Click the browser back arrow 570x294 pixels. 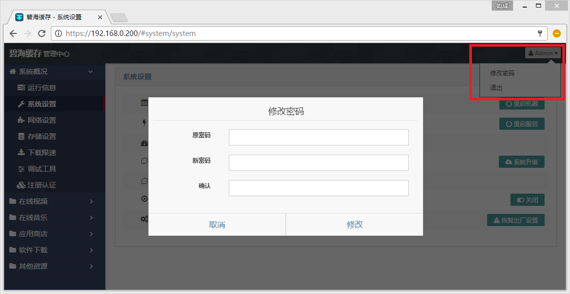(14, 33)
